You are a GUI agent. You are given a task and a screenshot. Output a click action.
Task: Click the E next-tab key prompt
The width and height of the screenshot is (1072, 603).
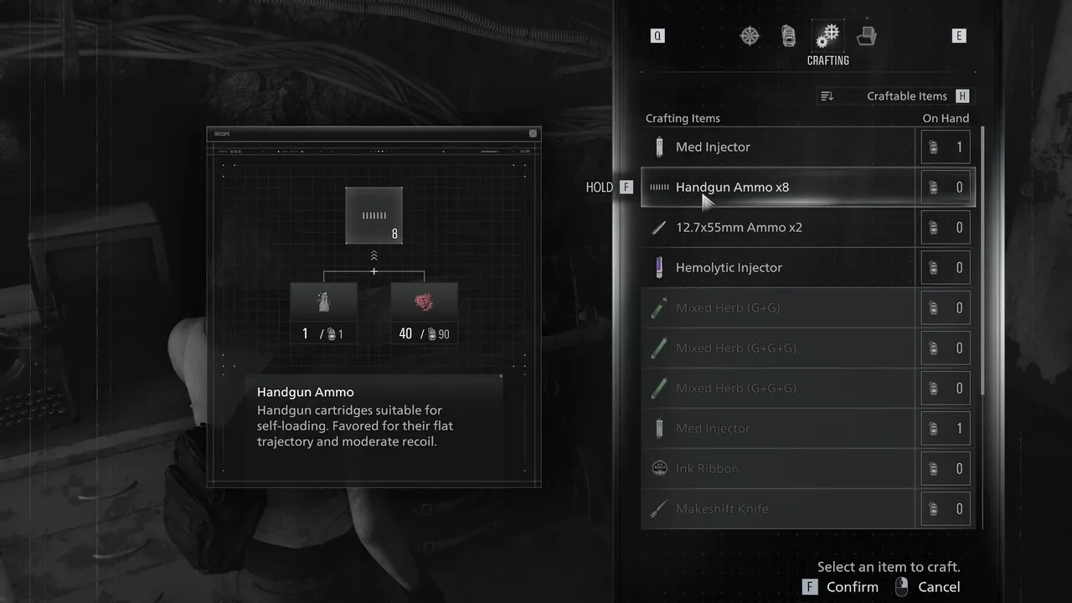coord(960,36)
